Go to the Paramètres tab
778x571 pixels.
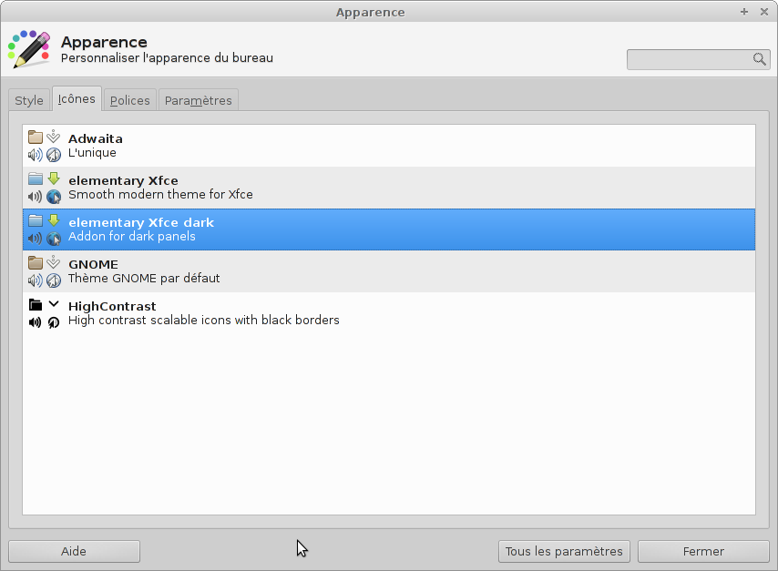click(199, 100)
